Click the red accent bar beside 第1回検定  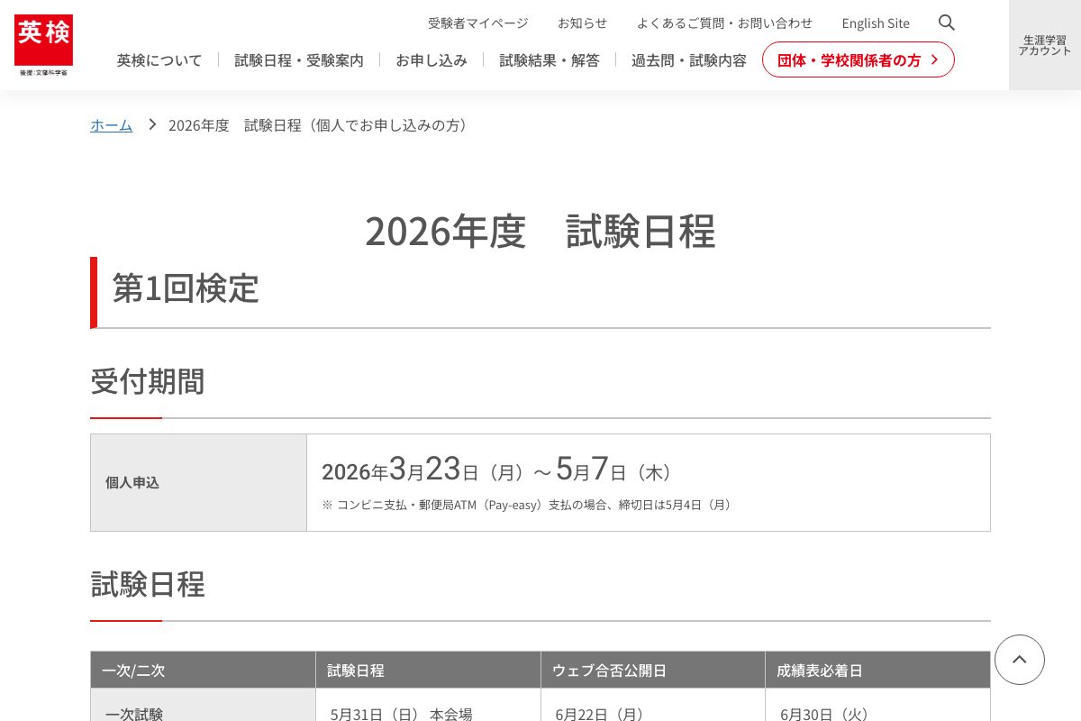click(x=93, y=292)
